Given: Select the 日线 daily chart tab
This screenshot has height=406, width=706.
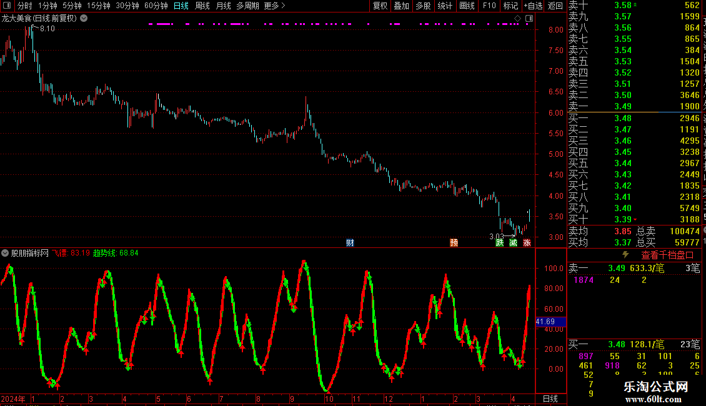Looking at the screenshot, I should (181, 6).
